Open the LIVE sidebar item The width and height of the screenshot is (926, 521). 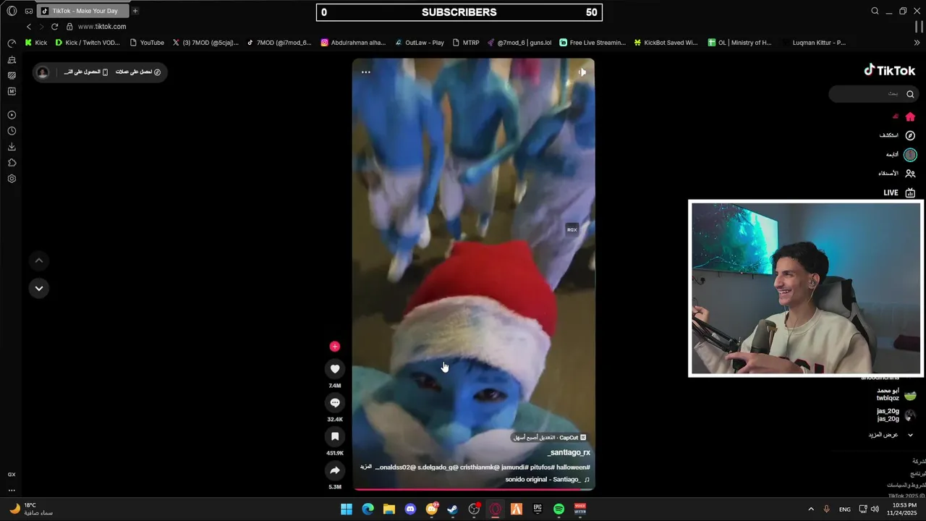[x=899, y=193]
